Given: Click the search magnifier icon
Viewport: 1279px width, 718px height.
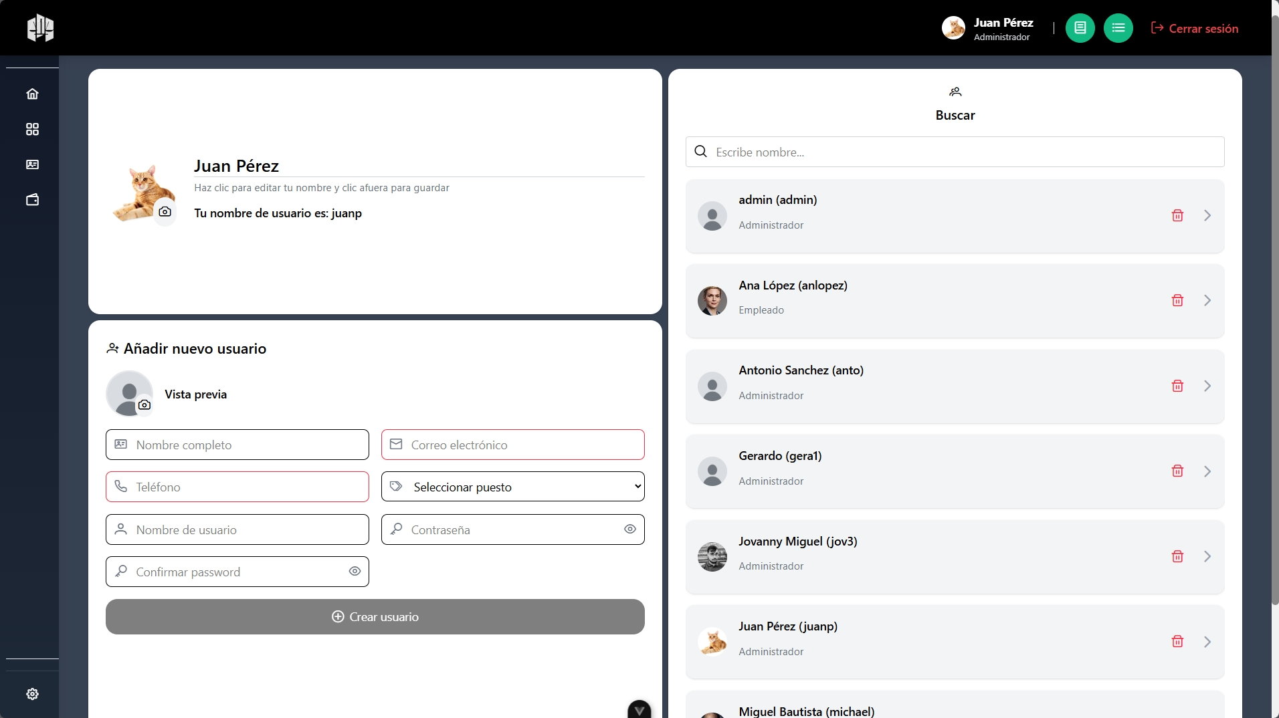Looking at the screenshot, I should click(x=700, y=151).
